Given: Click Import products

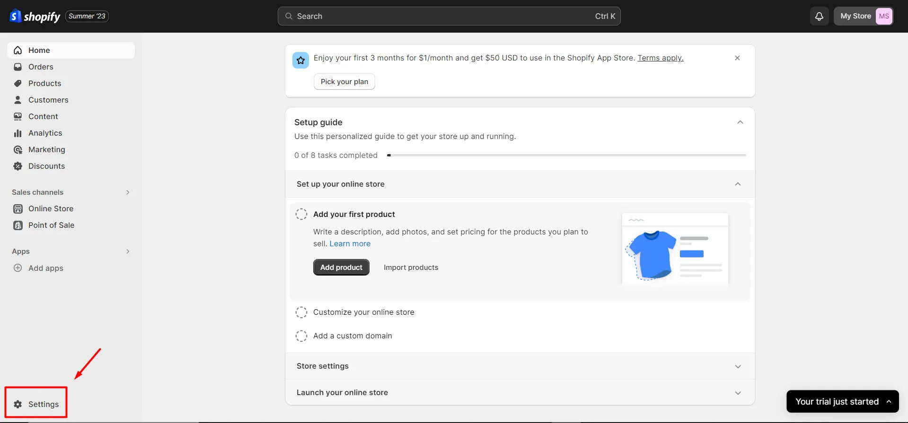Looking at the screenshot, I should coord(411,267).
